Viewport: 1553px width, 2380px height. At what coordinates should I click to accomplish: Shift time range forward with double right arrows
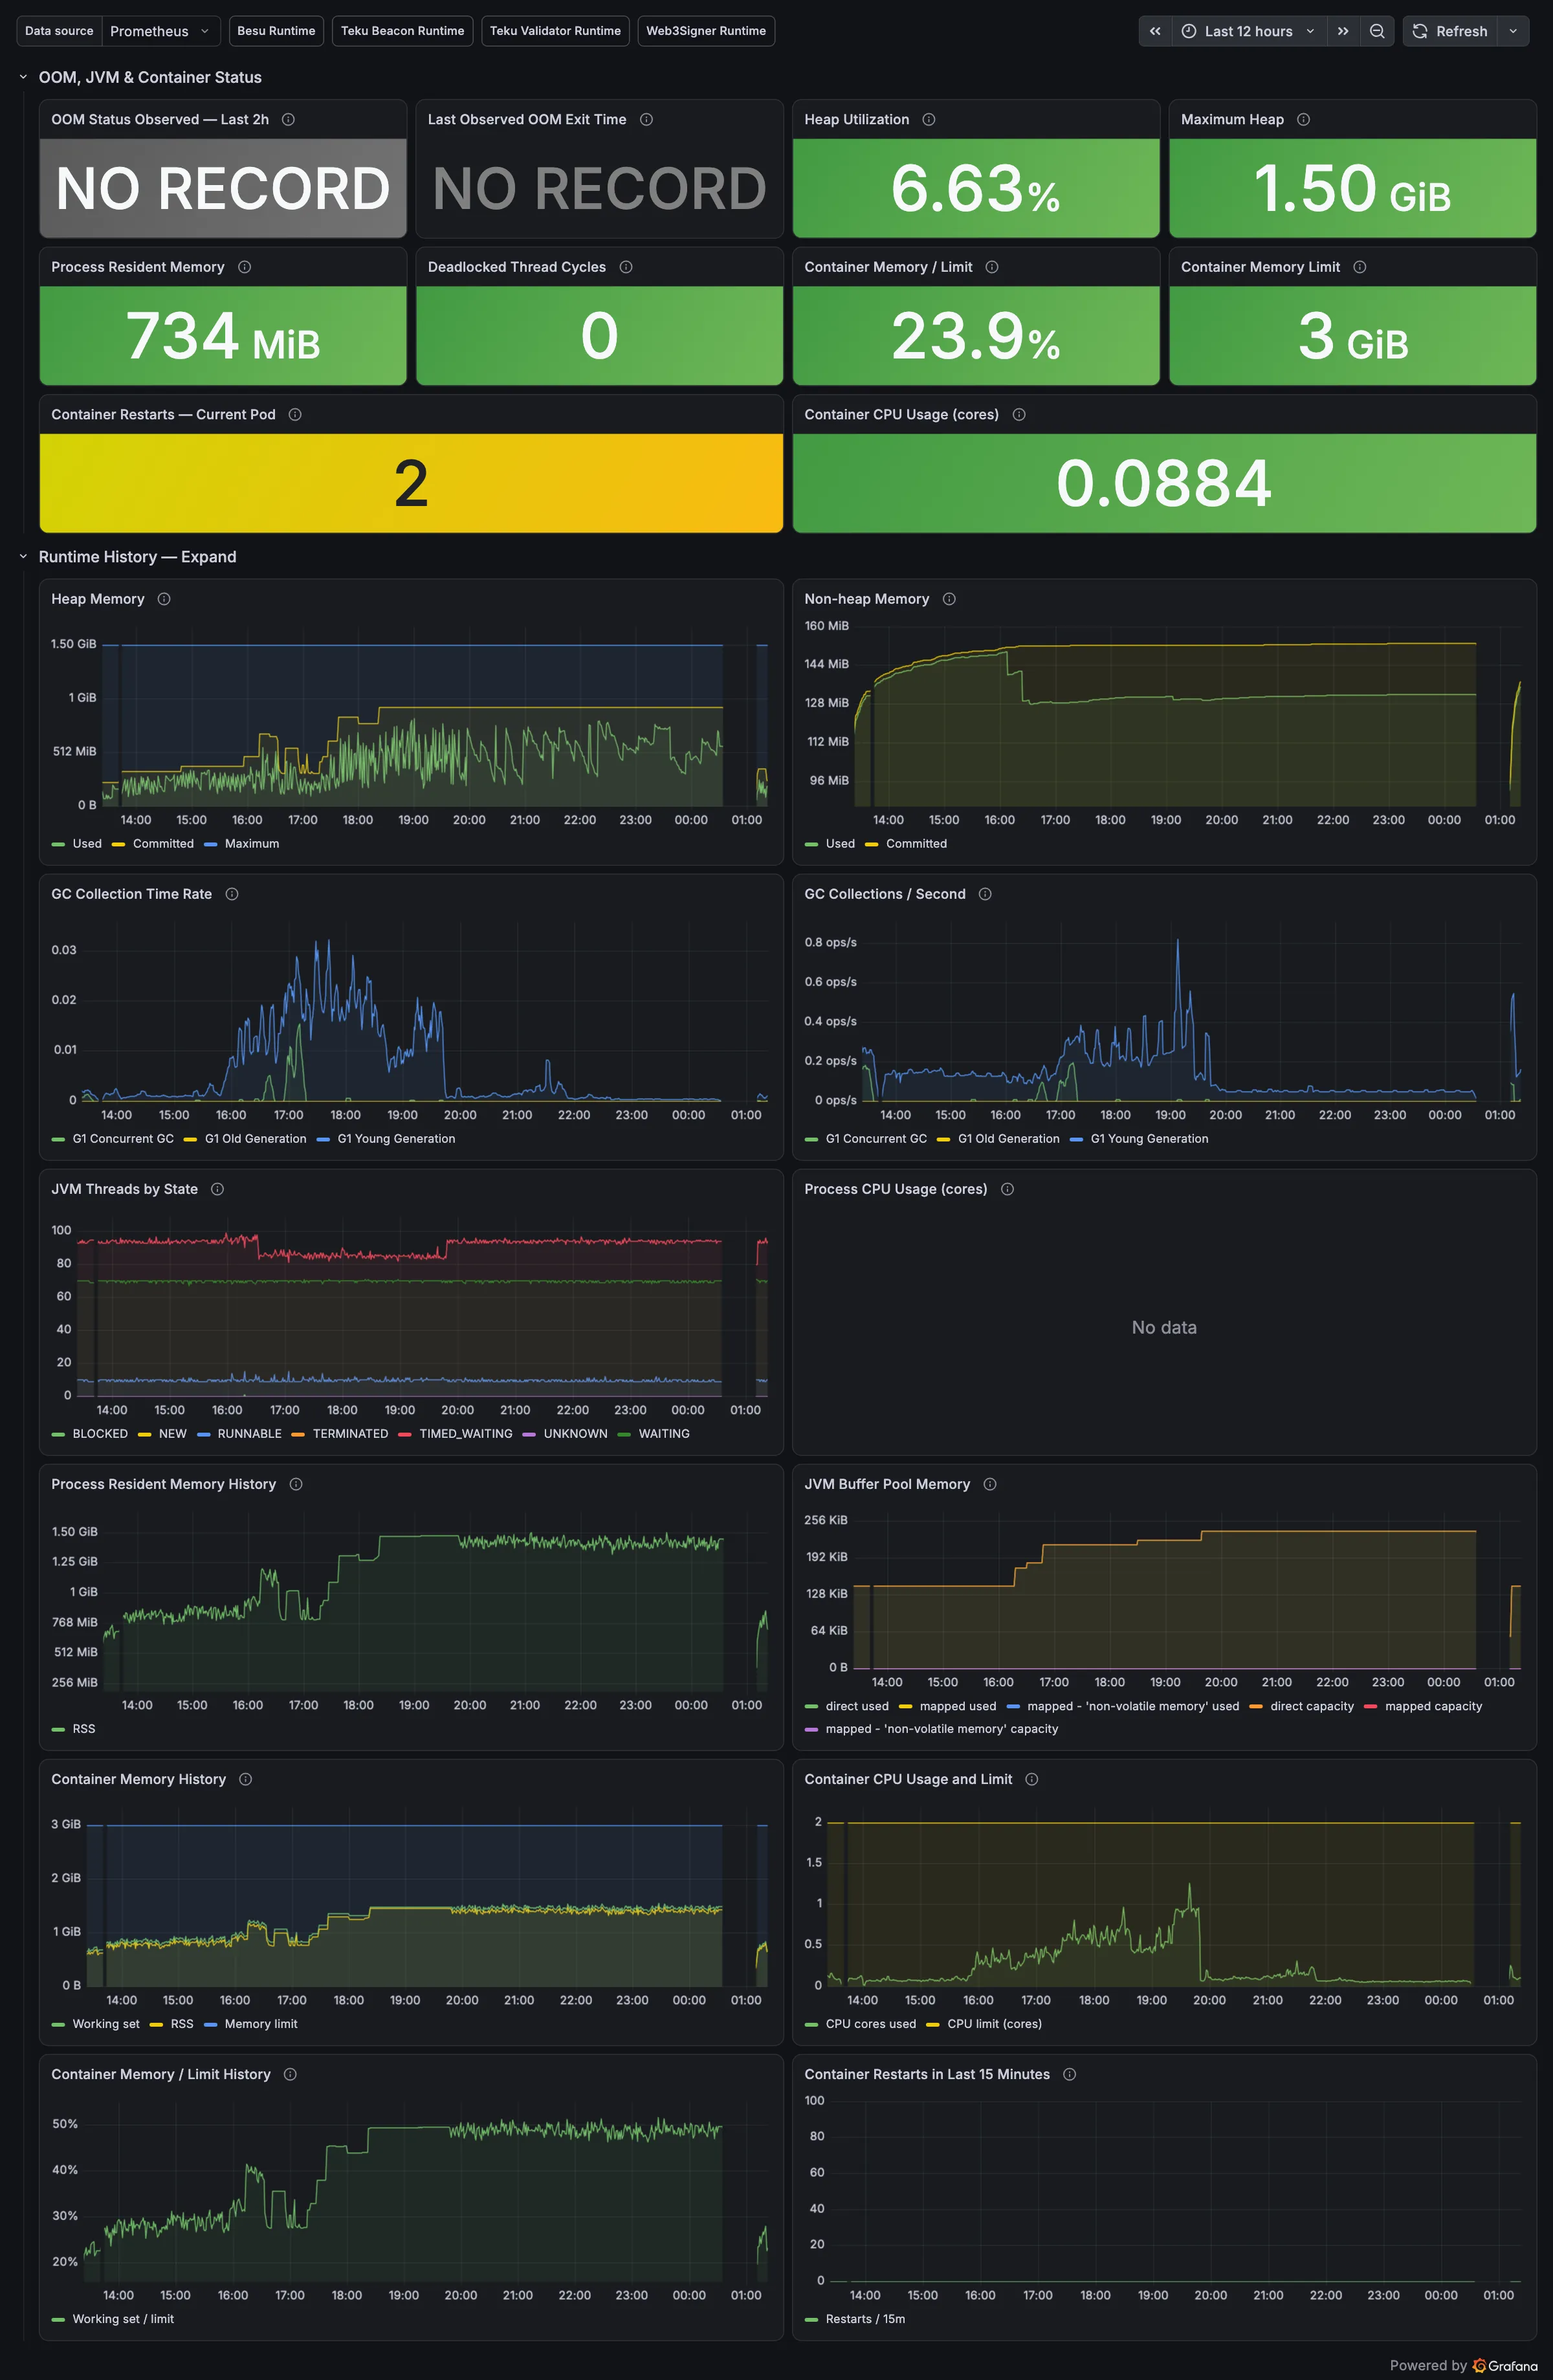1343,31
